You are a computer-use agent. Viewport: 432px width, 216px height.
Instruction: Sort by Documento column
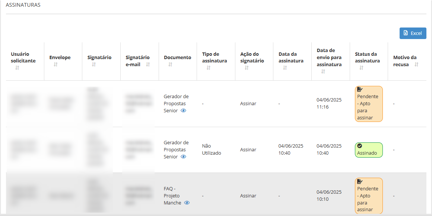(x=170, y=64)
